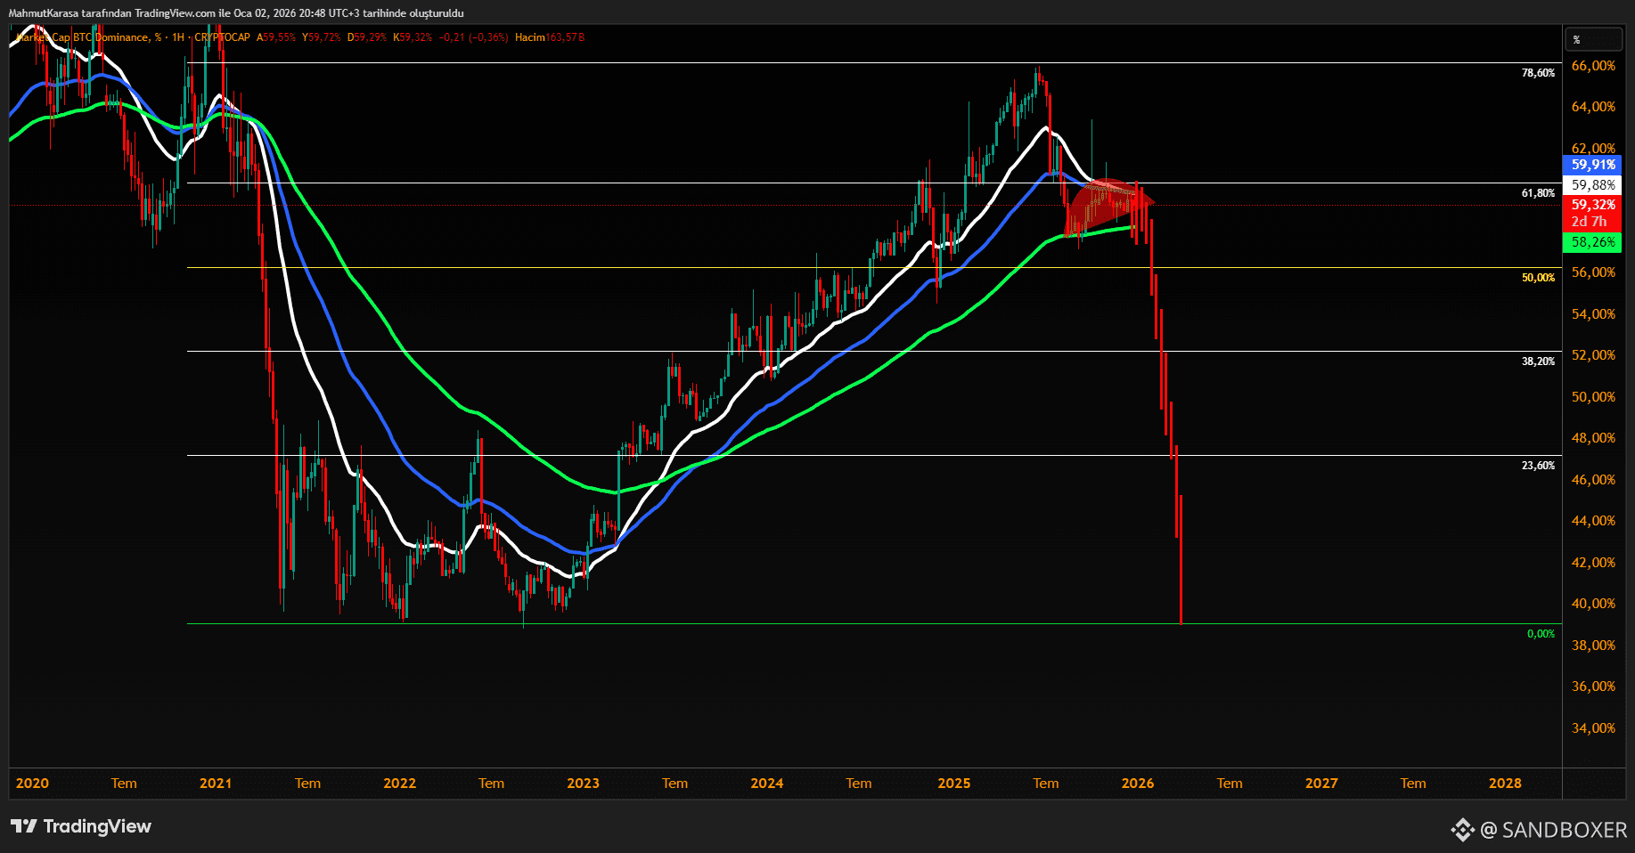
Task: Click the 61,80% Fibonacci level label
Action: [1538, 193]
